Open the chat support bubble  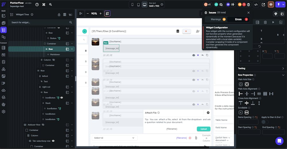click(279, 141)
